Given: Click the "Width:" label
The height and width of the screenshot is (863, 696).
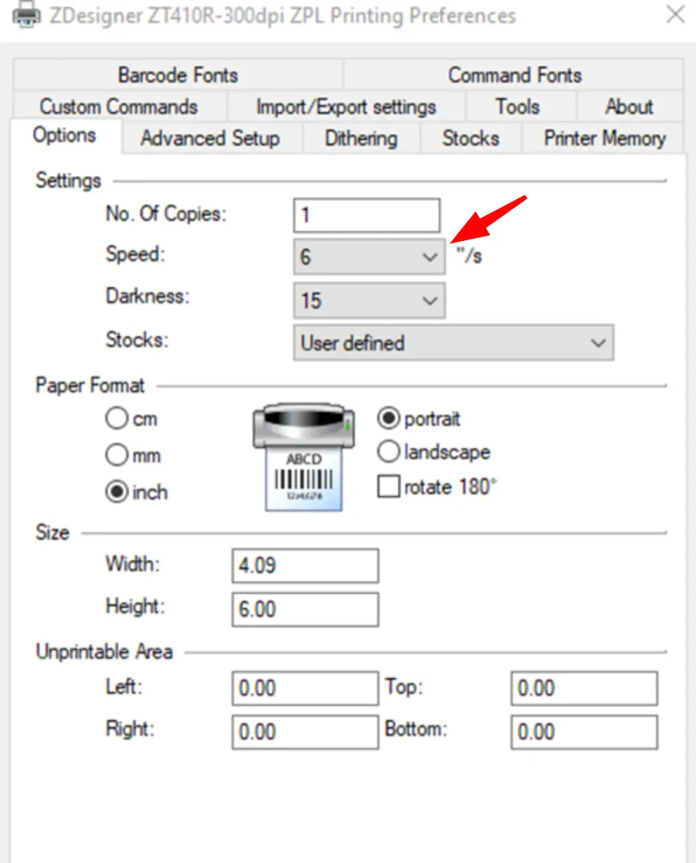Looking at the screenshot, I should pyautogui.click(x=132, y=562).
